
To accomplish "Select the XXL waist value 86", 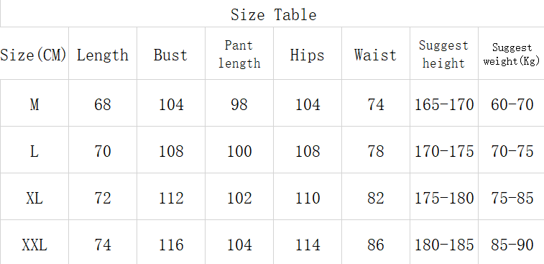I will (x=376, y=245).
